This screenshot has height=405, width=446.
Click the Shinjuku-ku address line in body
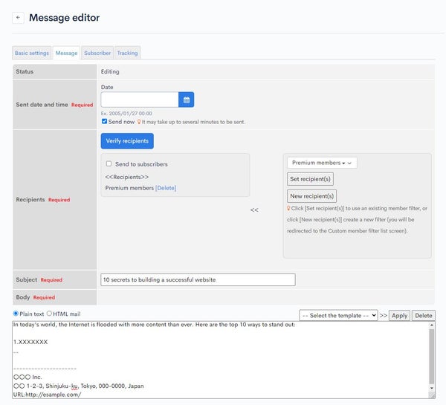click(x=79, y=386)
